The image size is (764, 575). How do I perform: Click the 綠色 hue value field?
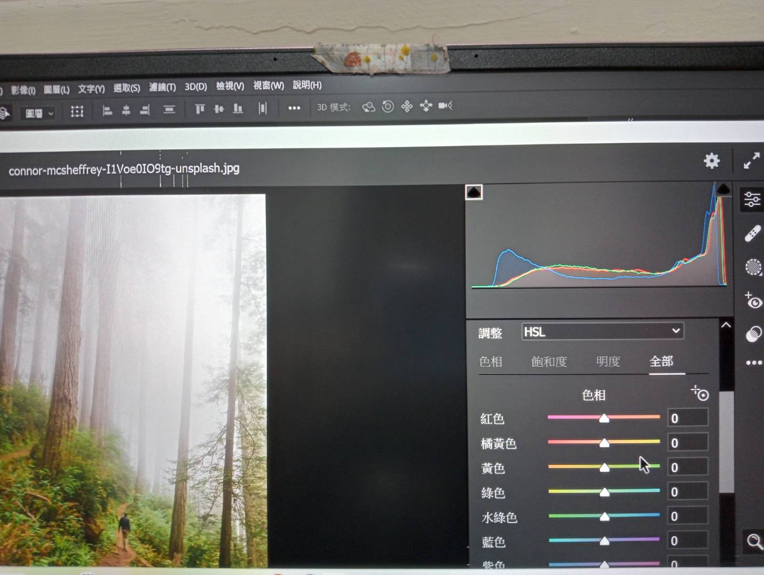pos(687,492)
